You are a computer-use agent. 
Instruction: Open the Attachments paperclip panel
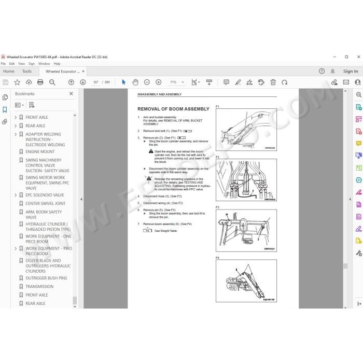[5, 121]
